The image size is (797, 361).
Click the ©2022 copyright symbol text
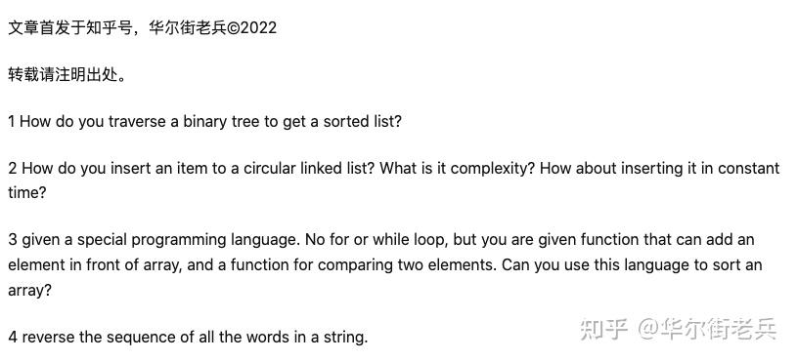point(251,27)
